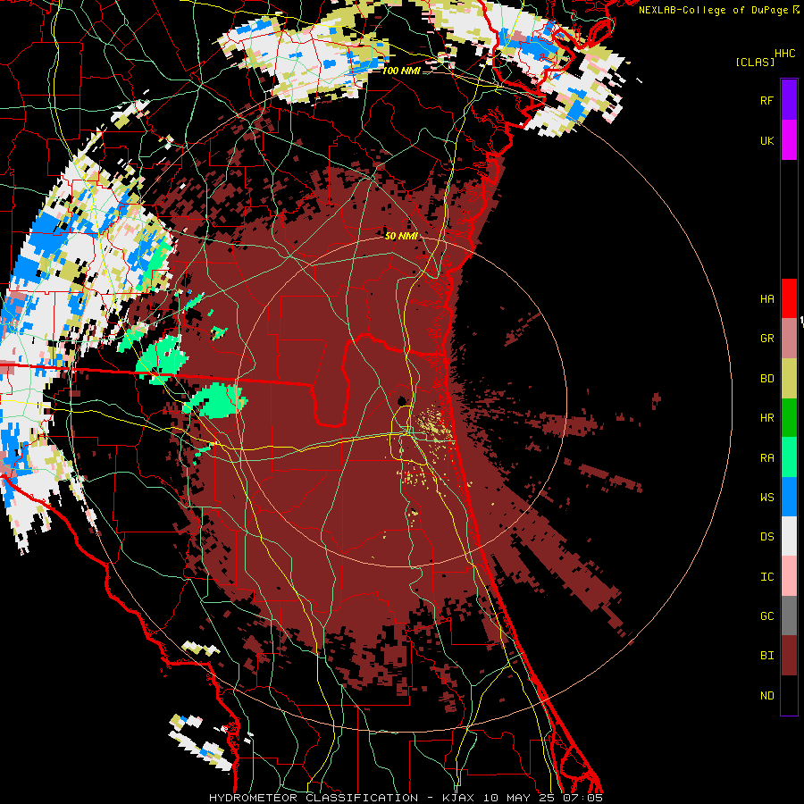This screenshot has height=804, width=804.
Task: Click the ND black legend block
Action: click(789, 695)
